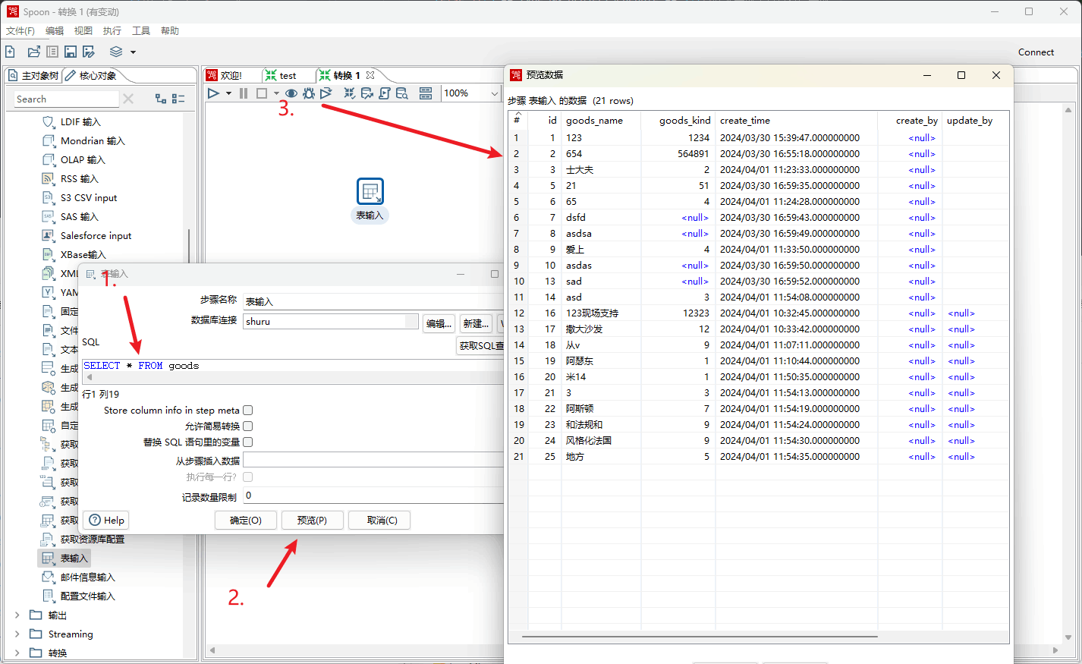The width and height of the screenshot is (1082, 664).
Task: Click the eye preview transformation icon
Action: [x=291, y=93]
